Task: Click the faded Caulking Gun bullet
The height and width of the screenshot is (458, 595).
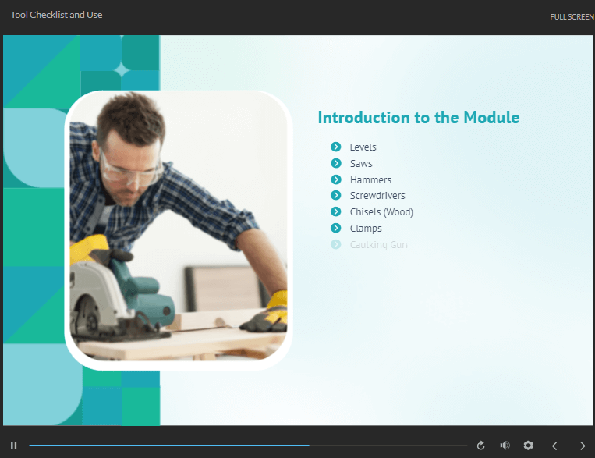Action: click(336, 244)
